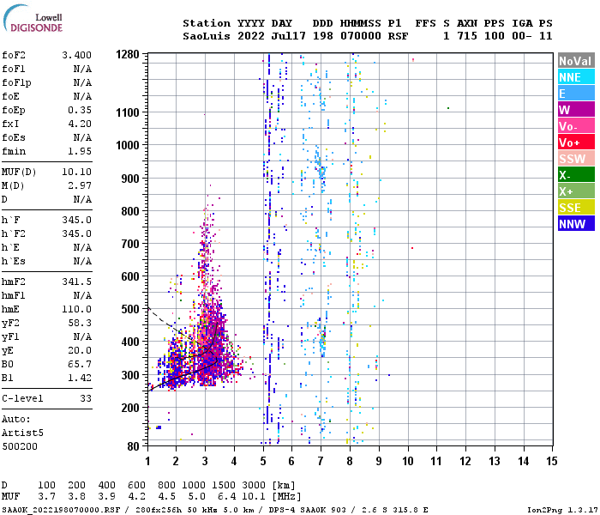Click the 1280 height axis label
Viewport: 600px width, 515px height.
(x=128, y=54)
